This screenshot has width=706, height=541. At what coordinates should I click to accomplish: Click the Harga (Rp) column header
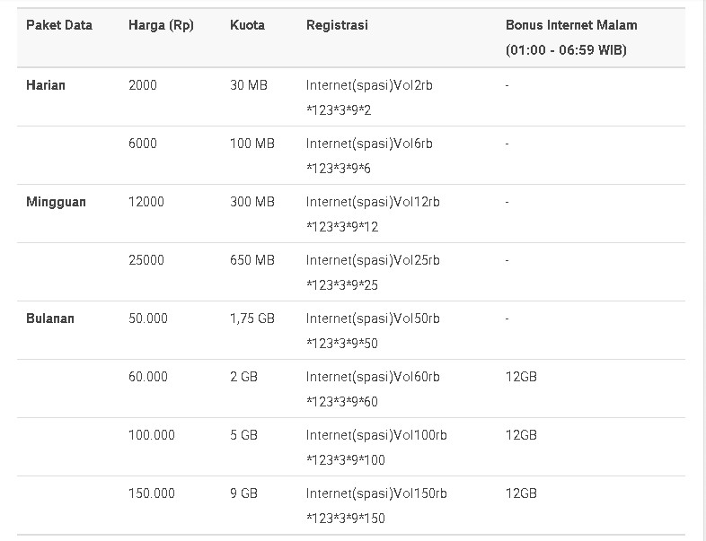click(159, 25)
